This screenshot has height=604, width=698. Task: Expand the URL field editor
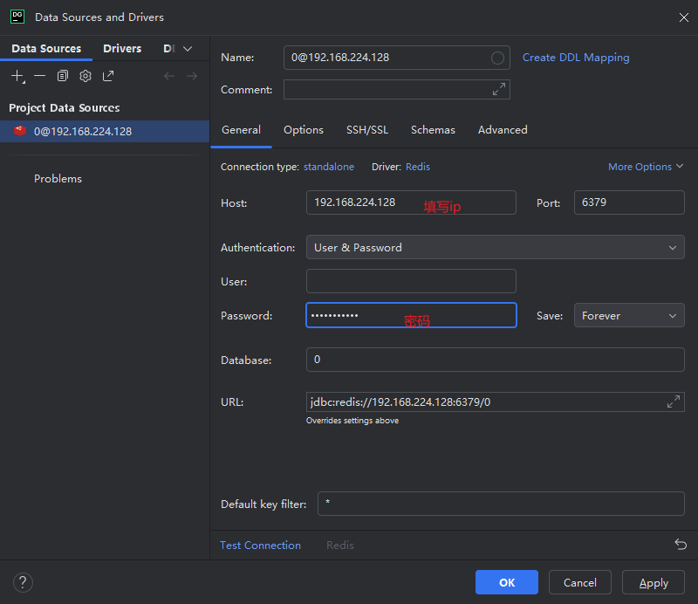[673, 402]
